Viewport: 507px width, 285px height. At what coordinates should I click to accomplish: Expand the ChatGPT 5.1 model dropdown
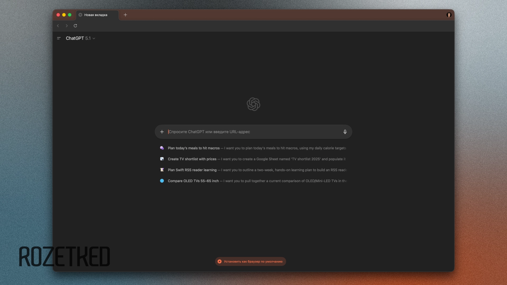click(81, 38)
